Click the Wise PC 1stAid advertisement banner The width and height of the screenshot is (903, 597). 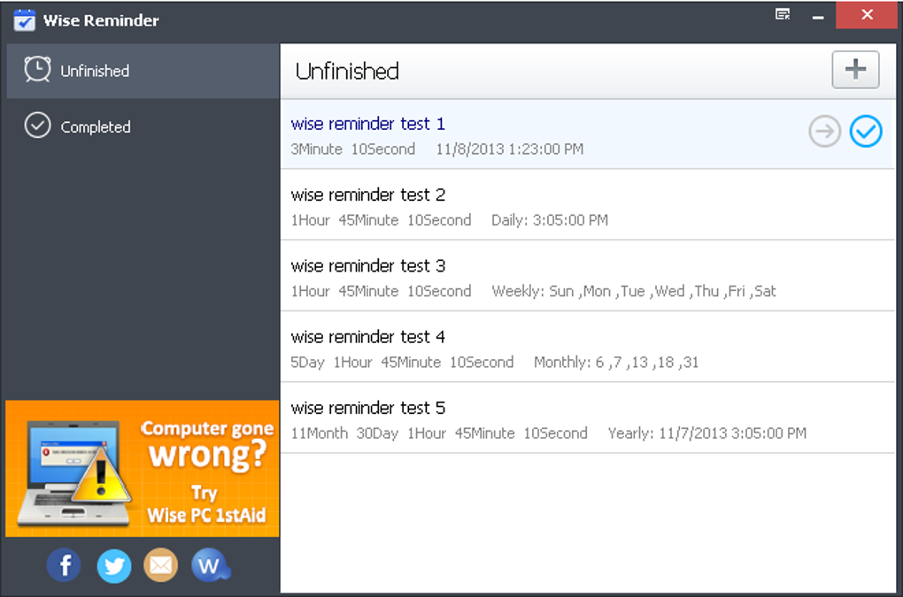[x=143, y=469]
